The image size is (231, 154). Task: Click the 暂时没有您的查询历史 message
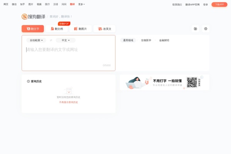[69, 97]
